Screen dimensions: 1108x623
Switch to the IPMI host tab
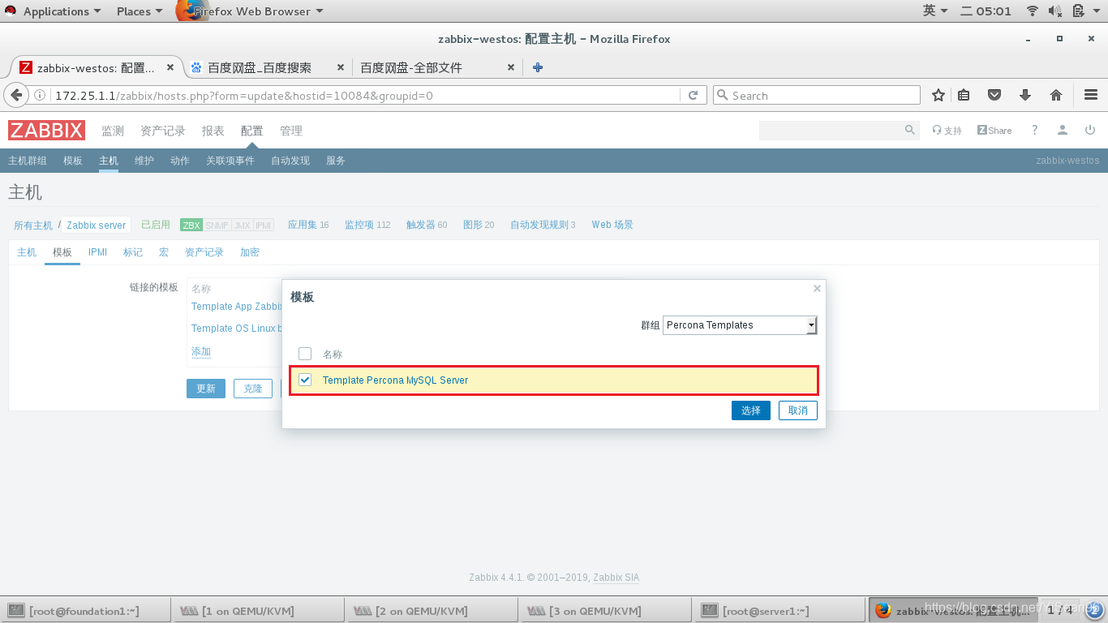point(98,252)
